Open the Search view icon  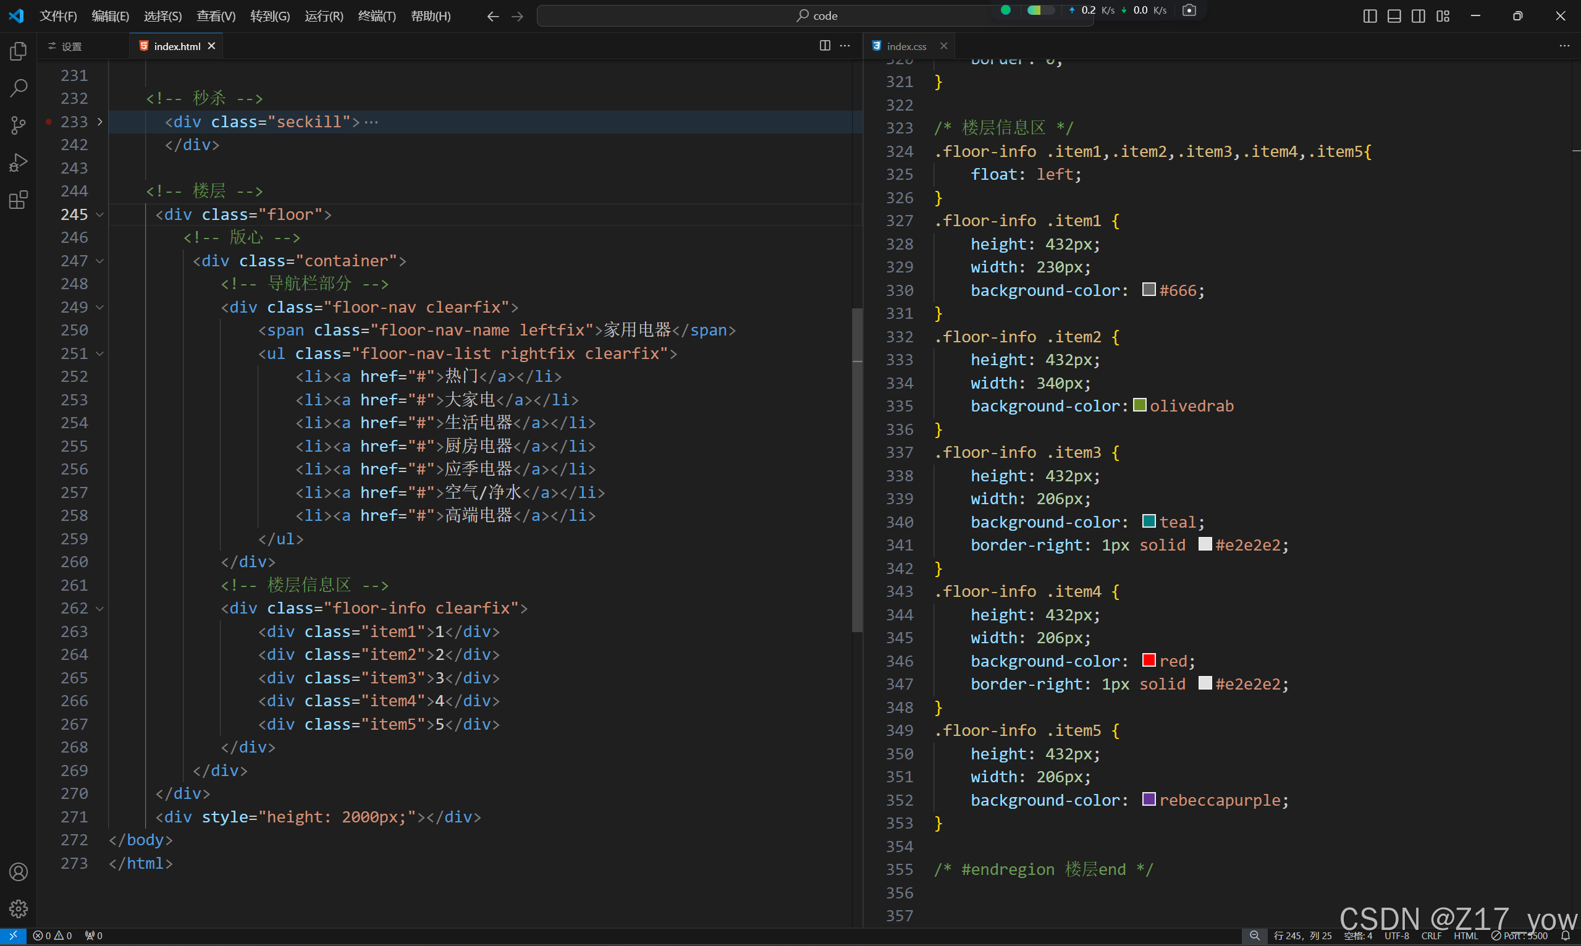tap(19, 88)
